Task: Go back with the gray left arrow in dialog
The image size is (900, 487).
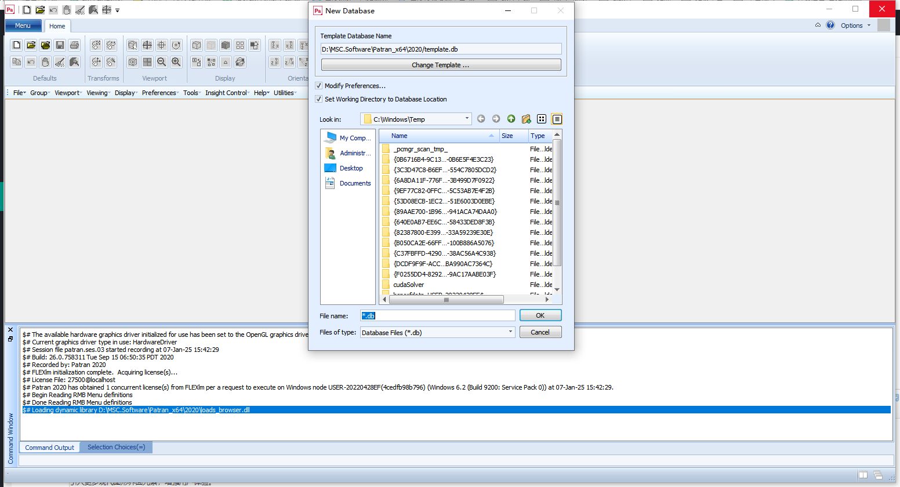Action: coord(481,119)
